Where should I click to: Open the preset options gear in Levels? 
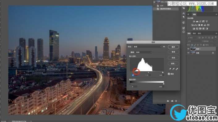point(164,47)
